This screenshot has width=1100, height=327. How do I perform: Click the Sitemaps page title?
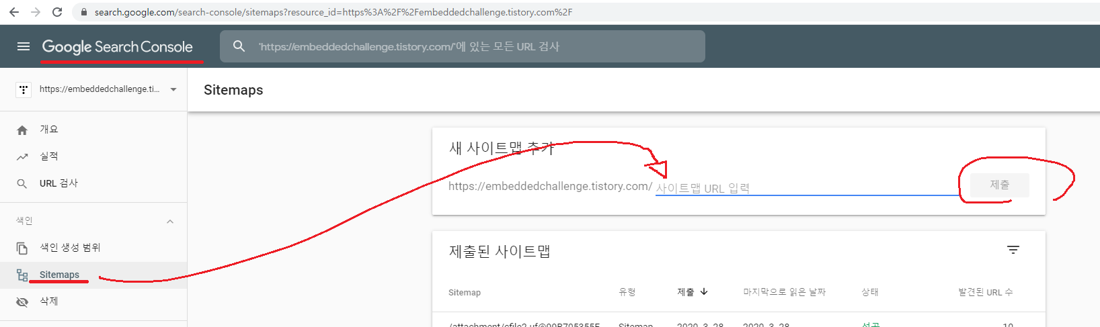point(233,90)
